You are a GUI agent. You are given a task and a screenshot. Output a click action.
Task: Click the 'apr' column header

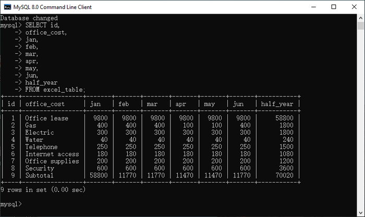click(180, 104)
